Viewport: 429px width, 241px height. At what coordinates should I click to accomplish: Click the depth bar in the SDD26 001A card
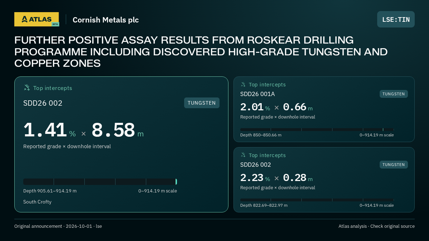[x=317, y=130]
